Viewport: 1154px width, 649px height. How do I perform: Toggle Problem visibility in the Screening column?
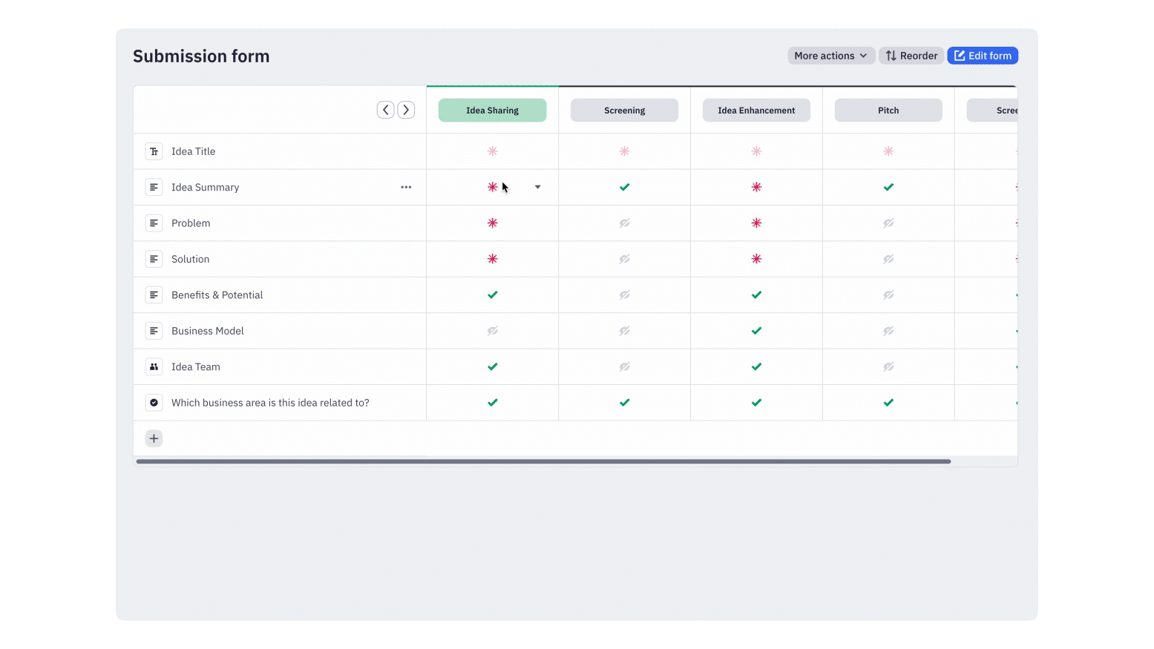pyautogui.click(x=624, y=223)
